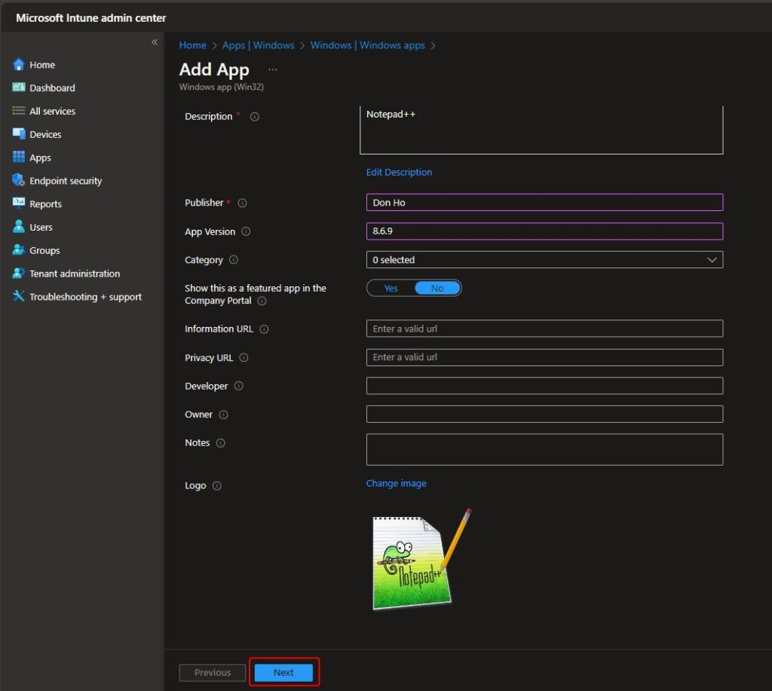The width and height of the screenshot is (772, 691).
Task: Open Home from the sidebar menu
Action: tap(42, 65)
